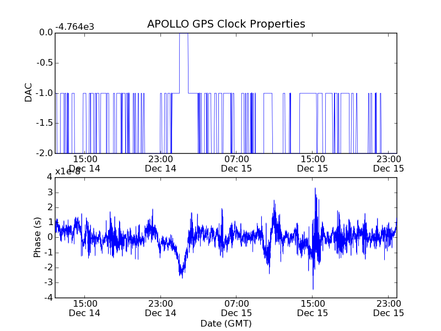Screen dimensions: 441x331
Task: Click "07:00 Dec 15" label under Phase plot
Action: (236, 308)
